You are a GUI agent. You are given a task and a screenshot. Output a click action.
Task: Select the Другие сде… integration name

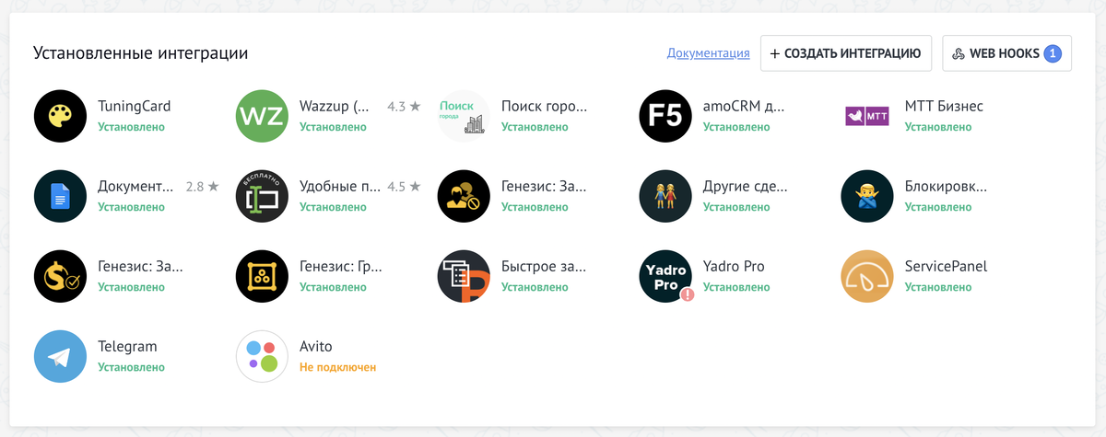point(746,186)
